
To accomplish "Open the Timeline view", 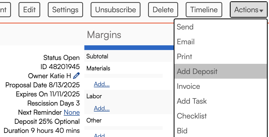I will (x=204, y=10).
